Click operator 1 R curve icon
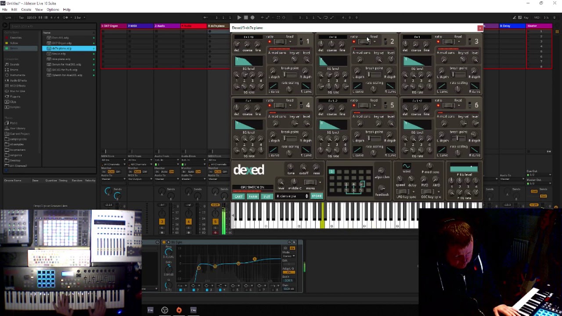This screenshot has height=316, width=562. pos(306,86)
